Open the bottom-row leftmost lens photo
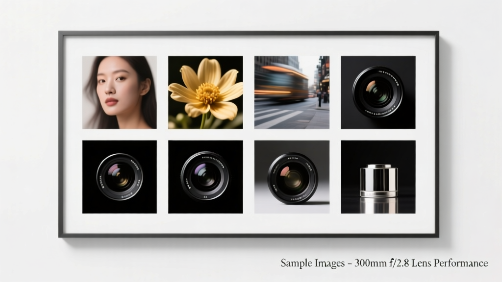This screenshot has width=502, height=282. point(120,177)
